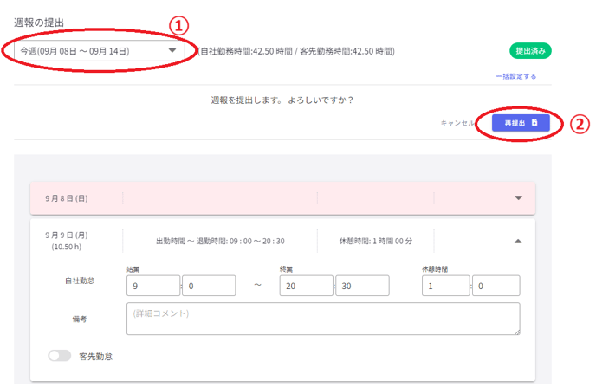Focus the 備考 detailed comment textarea
596x387 pixels.
pos(322,318)
